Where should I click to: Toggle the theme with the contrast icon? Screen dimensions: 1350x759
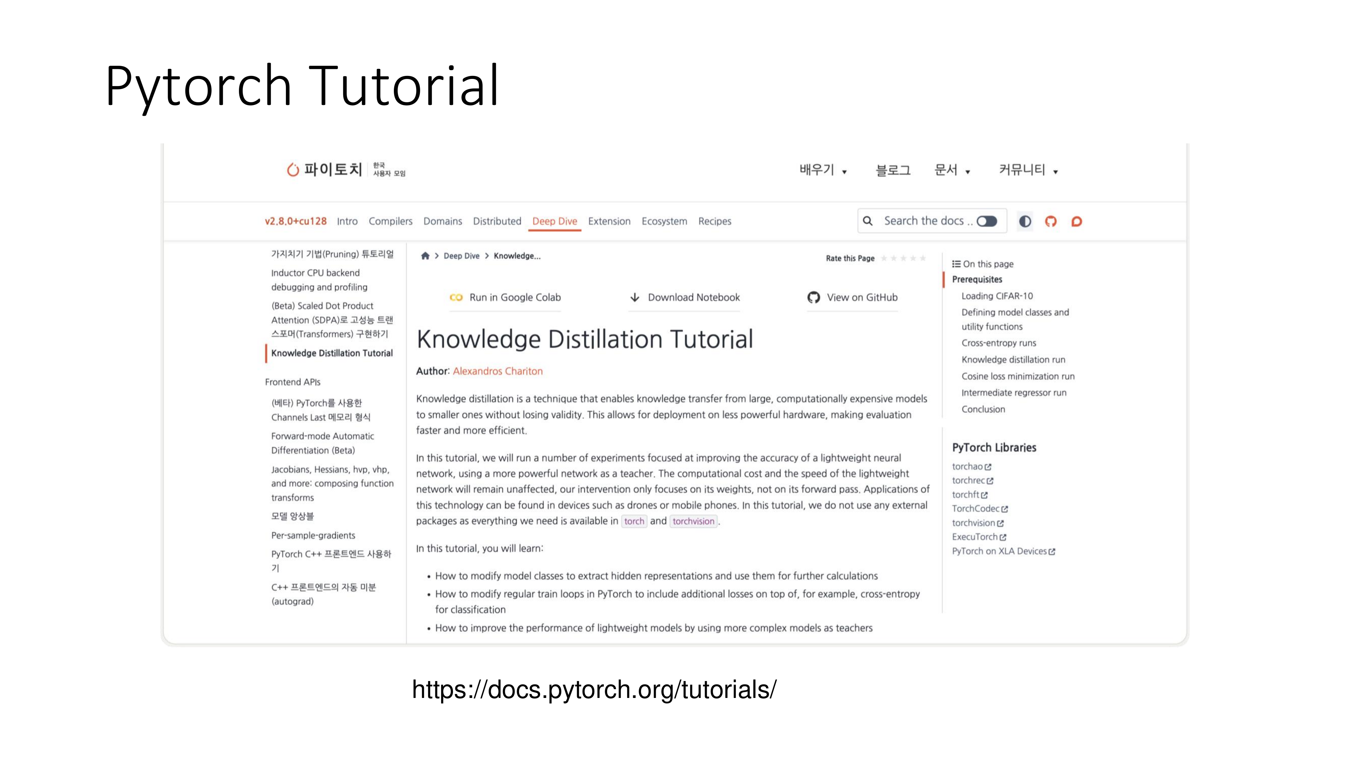1025,221
